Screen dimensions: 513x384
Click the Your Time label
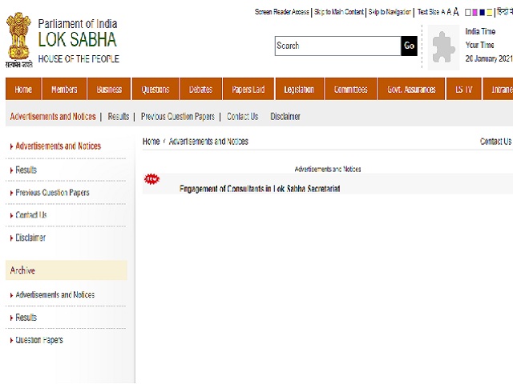(479, 45)
